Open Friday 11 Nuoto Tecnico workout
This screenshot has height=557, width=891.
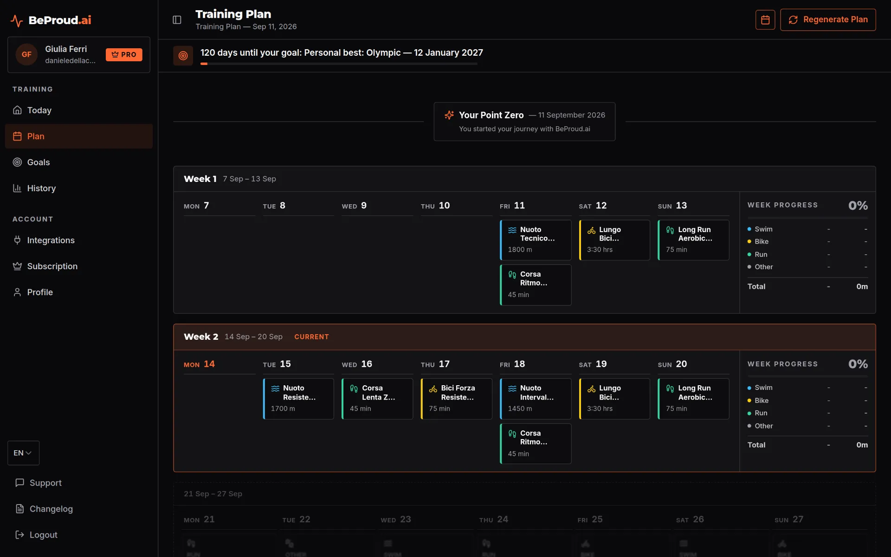[536, 240]
